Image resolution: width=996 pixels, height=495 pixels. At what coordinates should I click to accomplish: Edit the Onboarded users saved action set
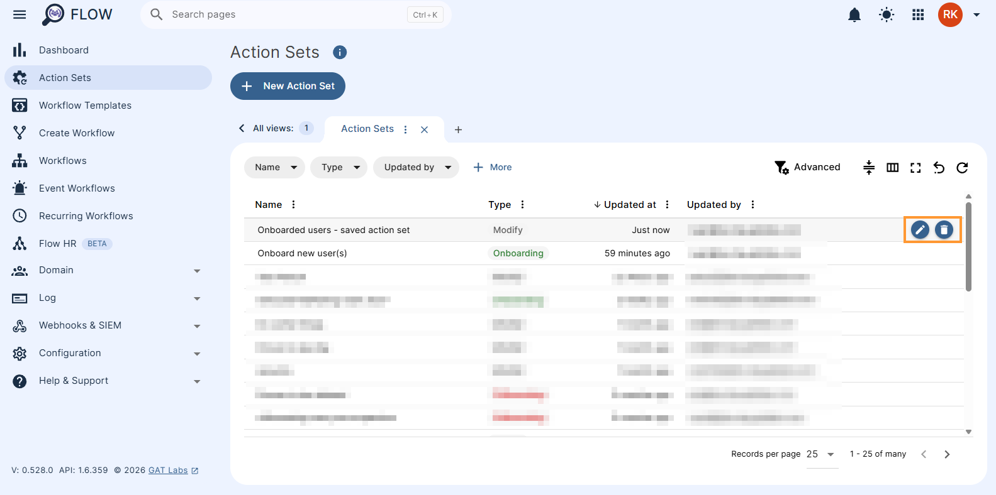[x=920, y=230]
